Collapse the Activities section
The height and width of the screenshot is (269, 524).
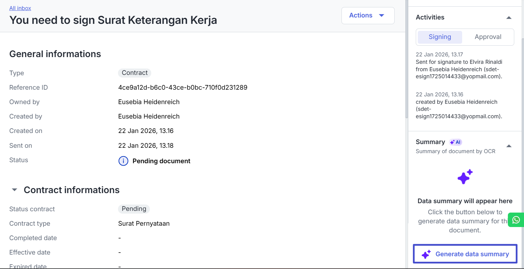click(509, 17)
